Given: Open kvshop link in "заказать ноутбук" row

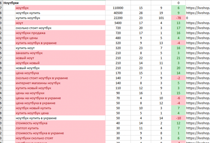Looking at the screenshot, I should [x=198, y=53].
